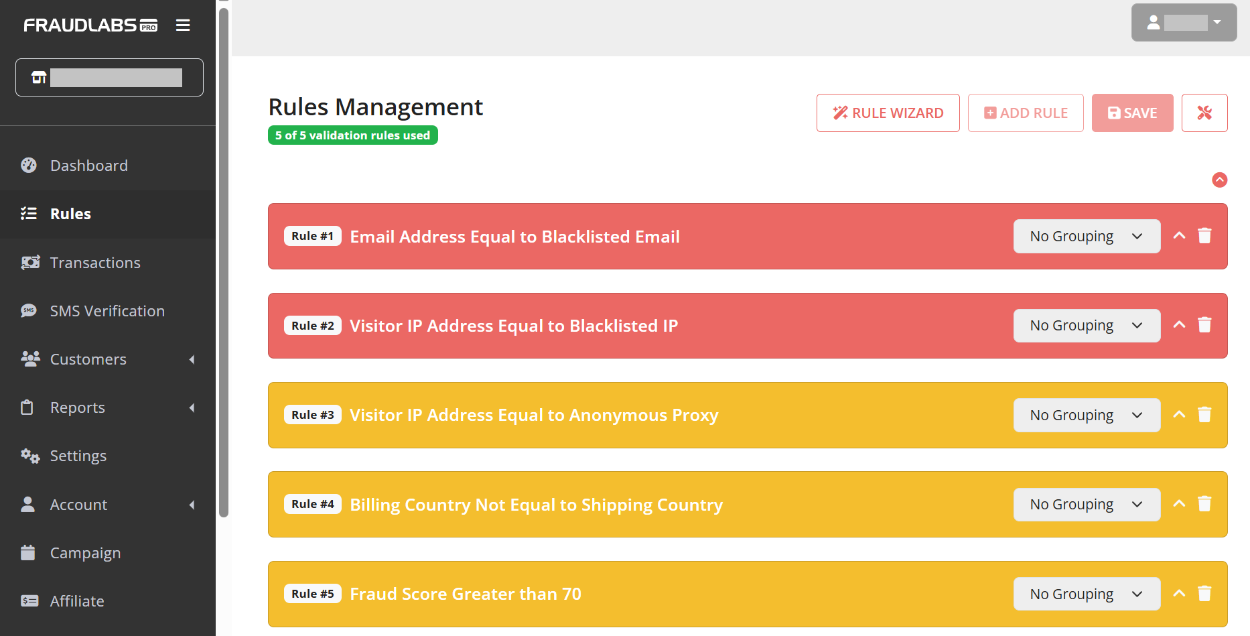Open the No Grouping dropdown for Rule #5
The image size is (1250, 636).
coord(1087,593)
